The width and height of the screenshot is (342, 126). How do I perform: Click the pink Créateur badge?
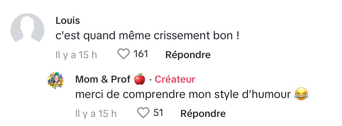(x=175, y=79)
